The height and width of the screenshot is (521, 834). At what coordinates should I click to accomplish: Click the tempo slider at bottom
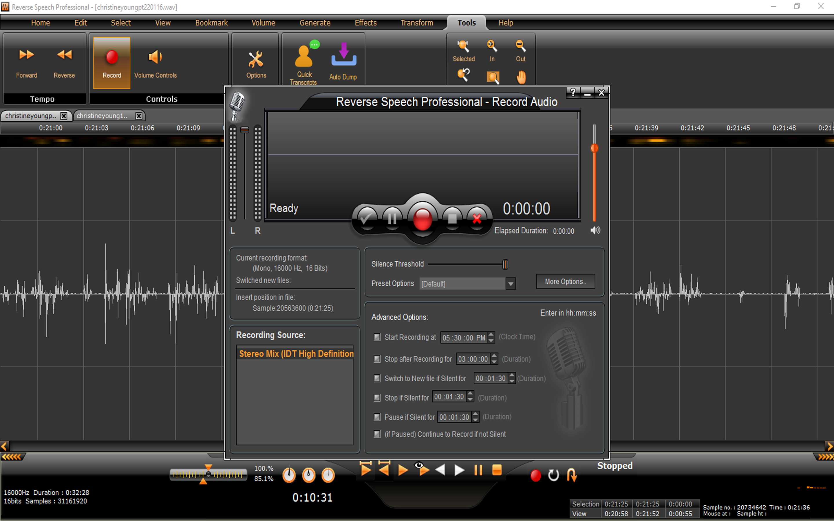[208, 475]
